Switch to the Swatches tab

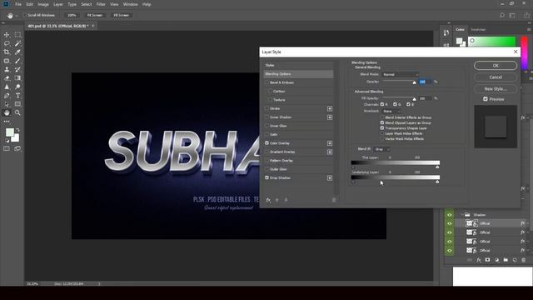tap(478, 30)
